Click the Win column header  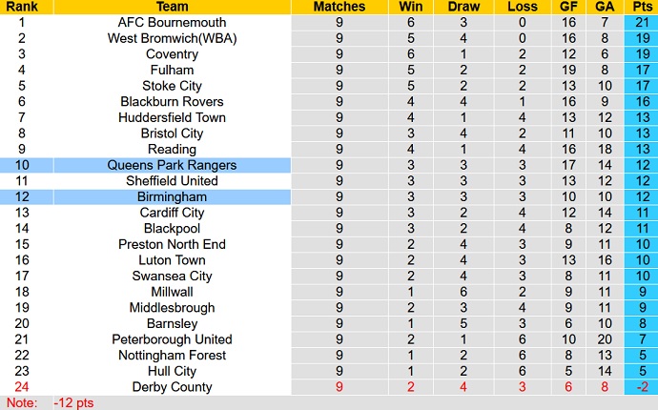click(411, 7)
